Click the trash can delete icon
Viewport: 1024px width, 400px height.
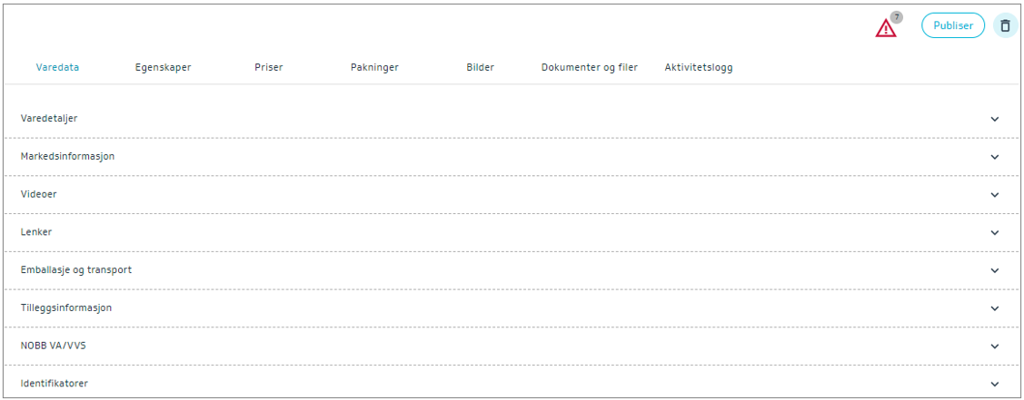(1005, 25)
